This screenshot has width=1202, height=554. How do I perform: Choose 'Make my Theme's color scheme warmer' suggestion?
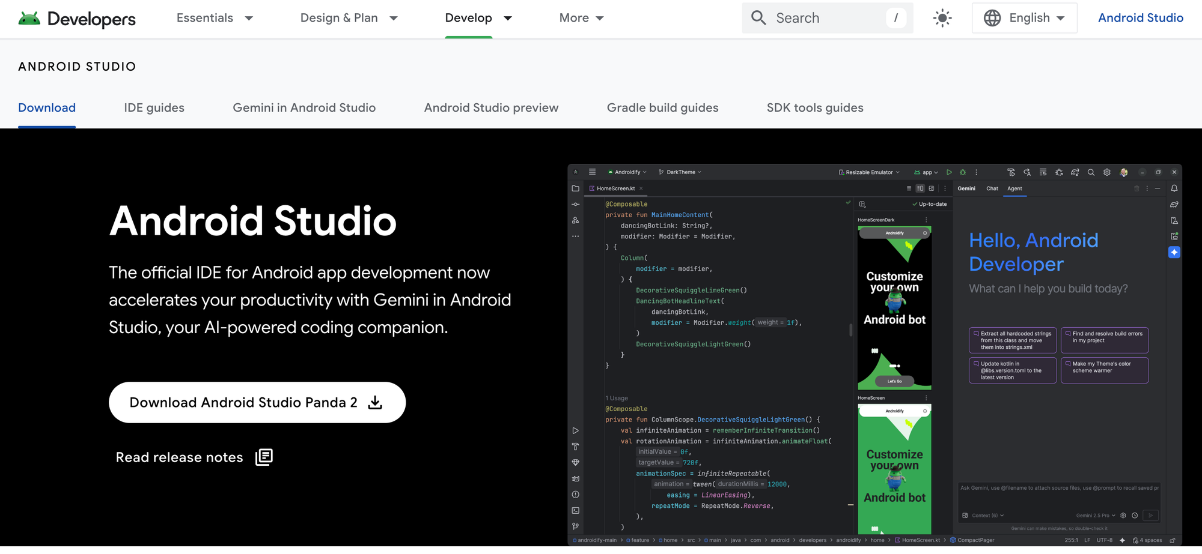1105,370
